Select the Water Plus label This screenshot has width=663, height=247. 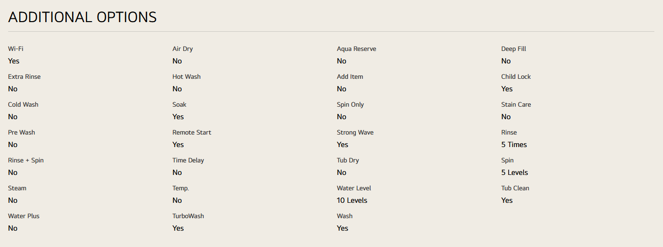click(x=24, y=216)
